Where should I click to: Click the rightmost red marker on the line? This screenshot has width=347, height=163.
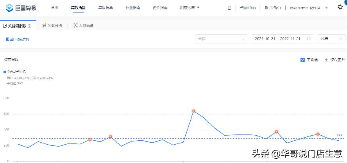pos(318,134)
